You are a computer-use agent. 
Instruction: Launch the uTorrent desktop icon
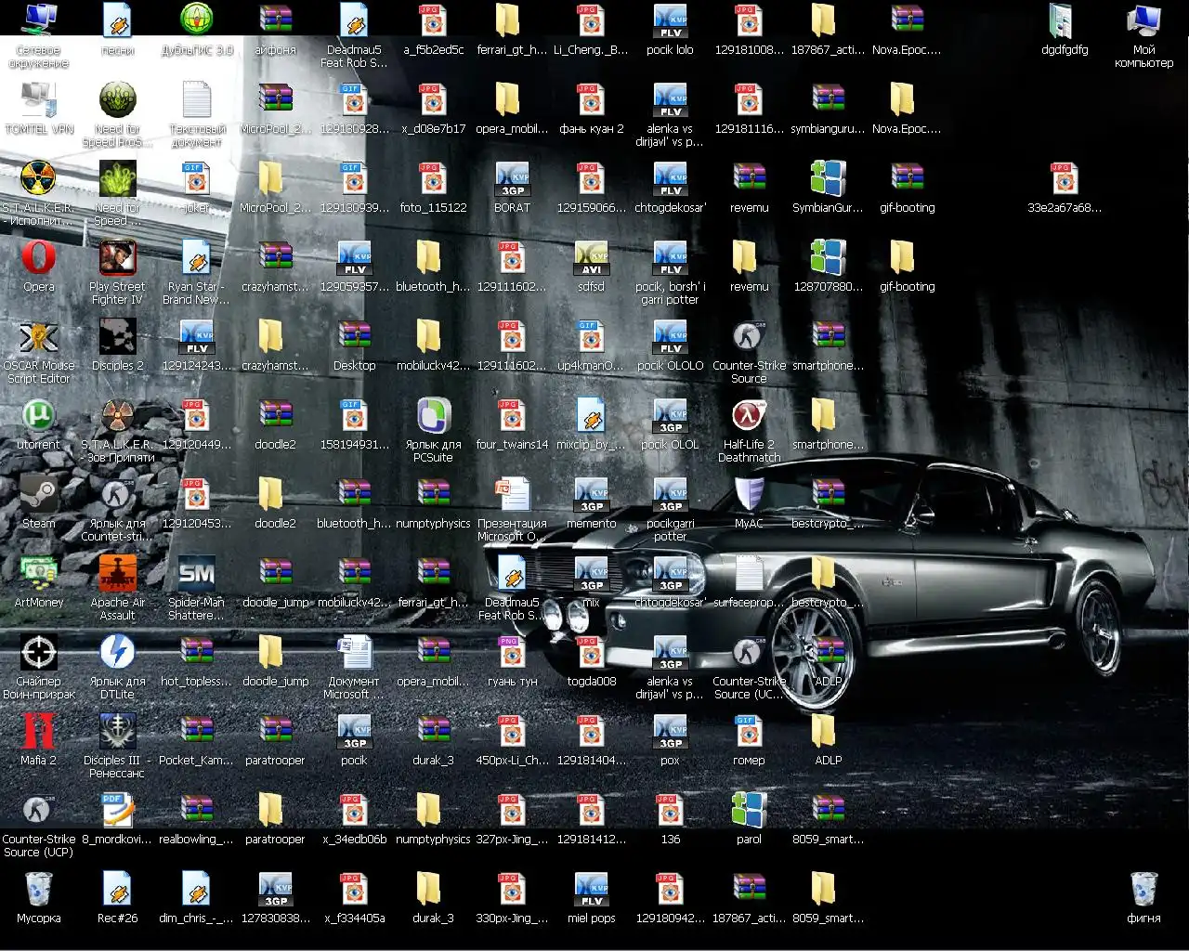coord(38,416)
